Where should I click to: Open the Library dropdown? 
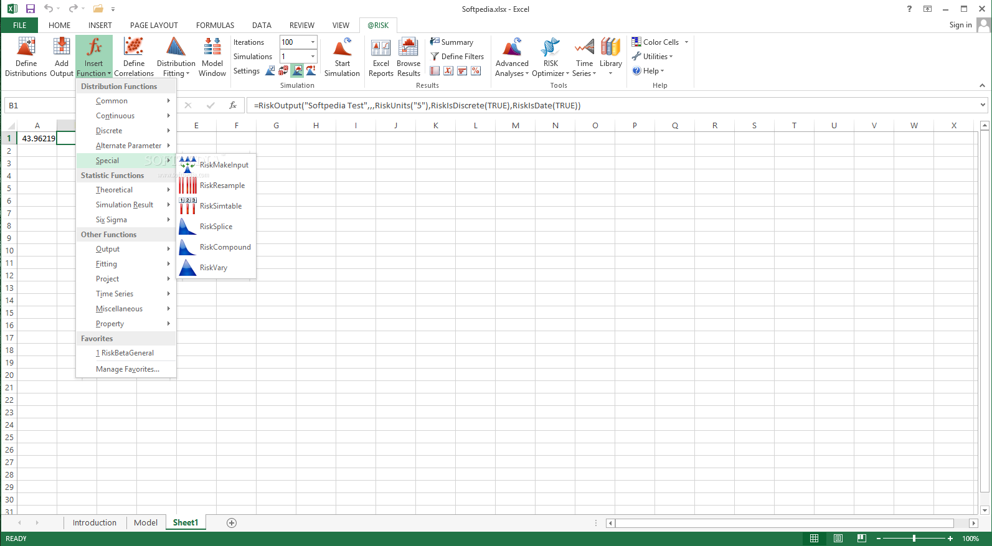(611, 57)
